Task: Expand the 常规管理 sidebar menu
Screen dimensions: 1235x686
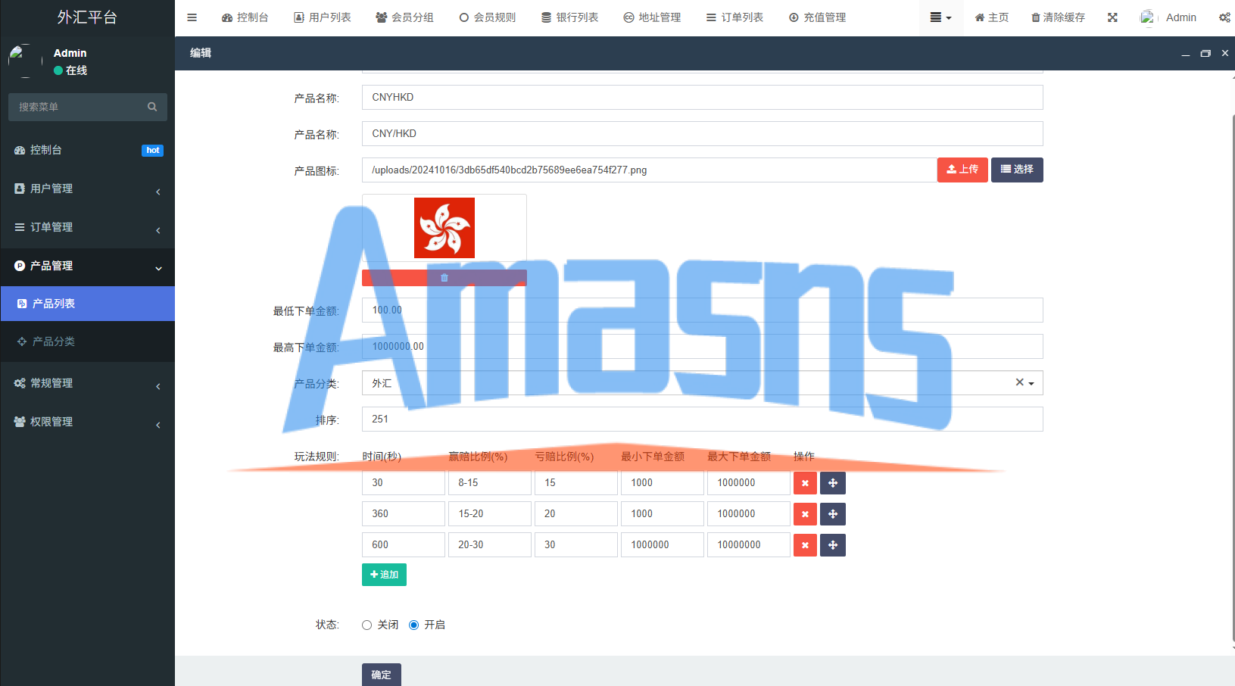Action: 88,383
